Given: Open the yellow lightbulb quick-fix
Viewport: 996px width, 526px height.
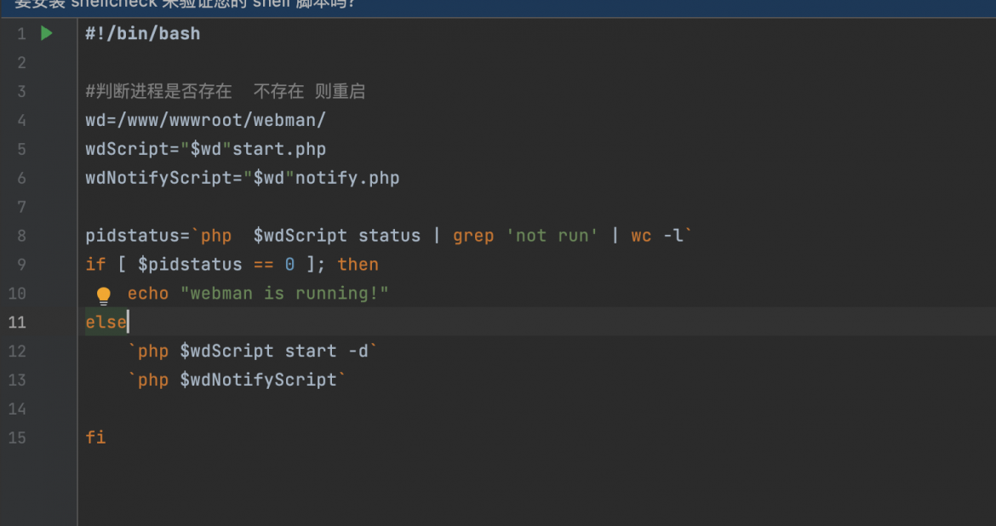Looking at the screenshot, I should (104, 295).
